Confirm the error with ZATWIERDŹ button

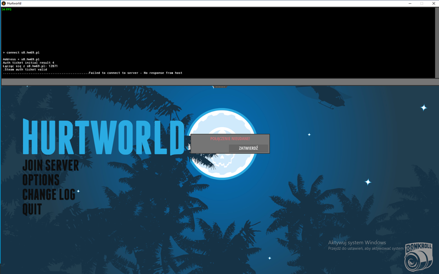click(249, 148)
